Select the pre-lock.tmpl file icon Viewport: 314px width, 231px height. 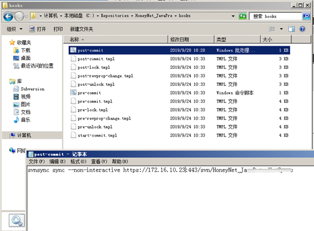(x=73, y=110)
